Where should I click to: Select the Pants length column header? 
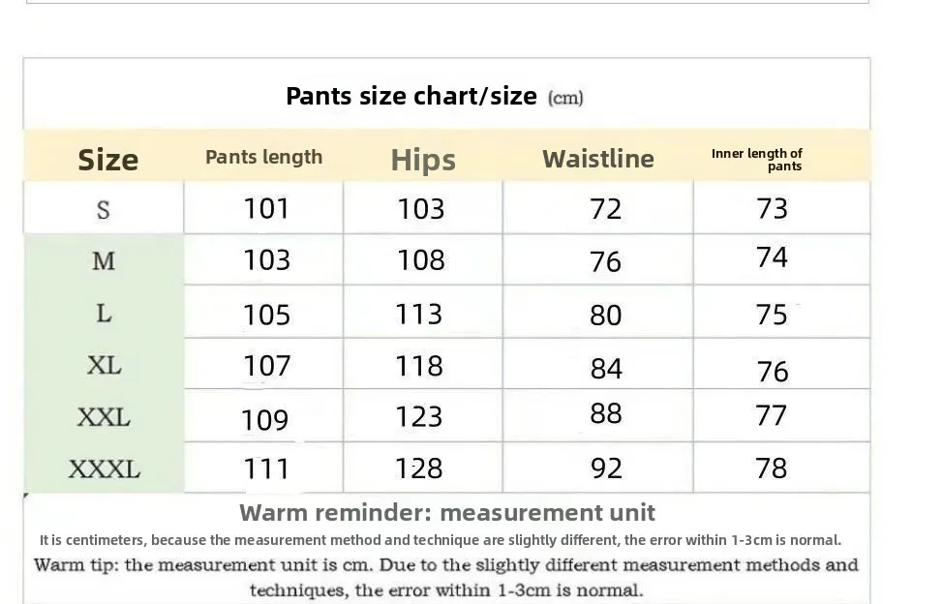[x=264, y=158]
